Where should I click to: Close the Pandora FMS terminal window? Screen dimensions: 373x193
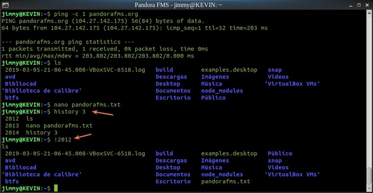(x=367, y=5)
